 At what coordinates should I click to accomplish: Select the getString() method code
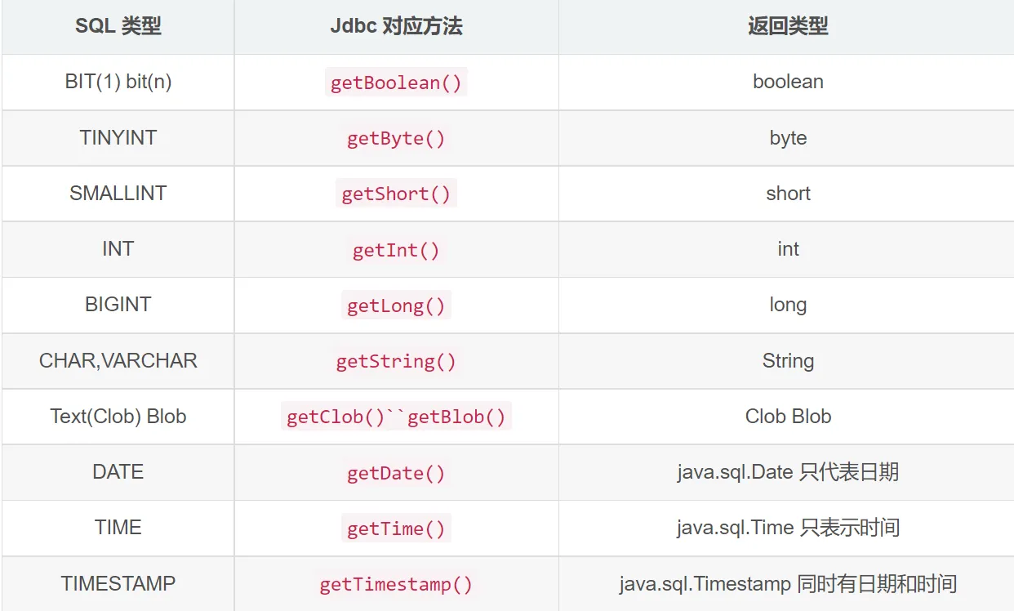click(396, 361)
